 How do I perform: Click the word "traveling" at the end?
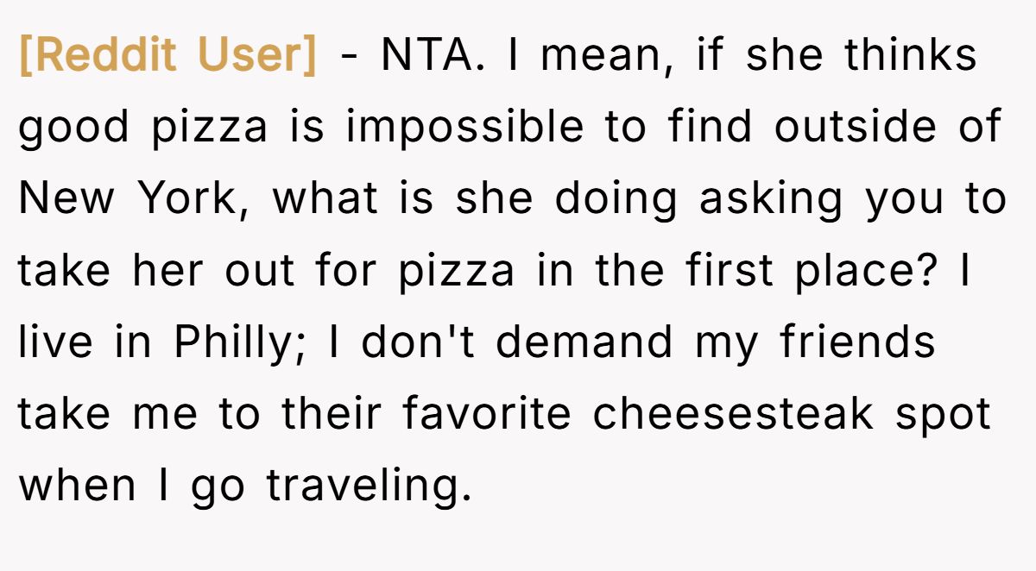[369, 487]
